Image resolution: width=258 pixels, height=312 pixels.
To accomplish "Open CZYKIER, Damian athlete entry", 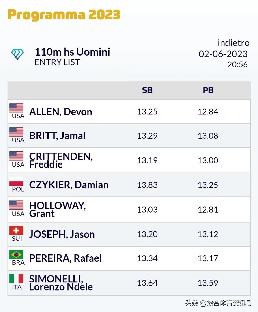I will [69, 185].
